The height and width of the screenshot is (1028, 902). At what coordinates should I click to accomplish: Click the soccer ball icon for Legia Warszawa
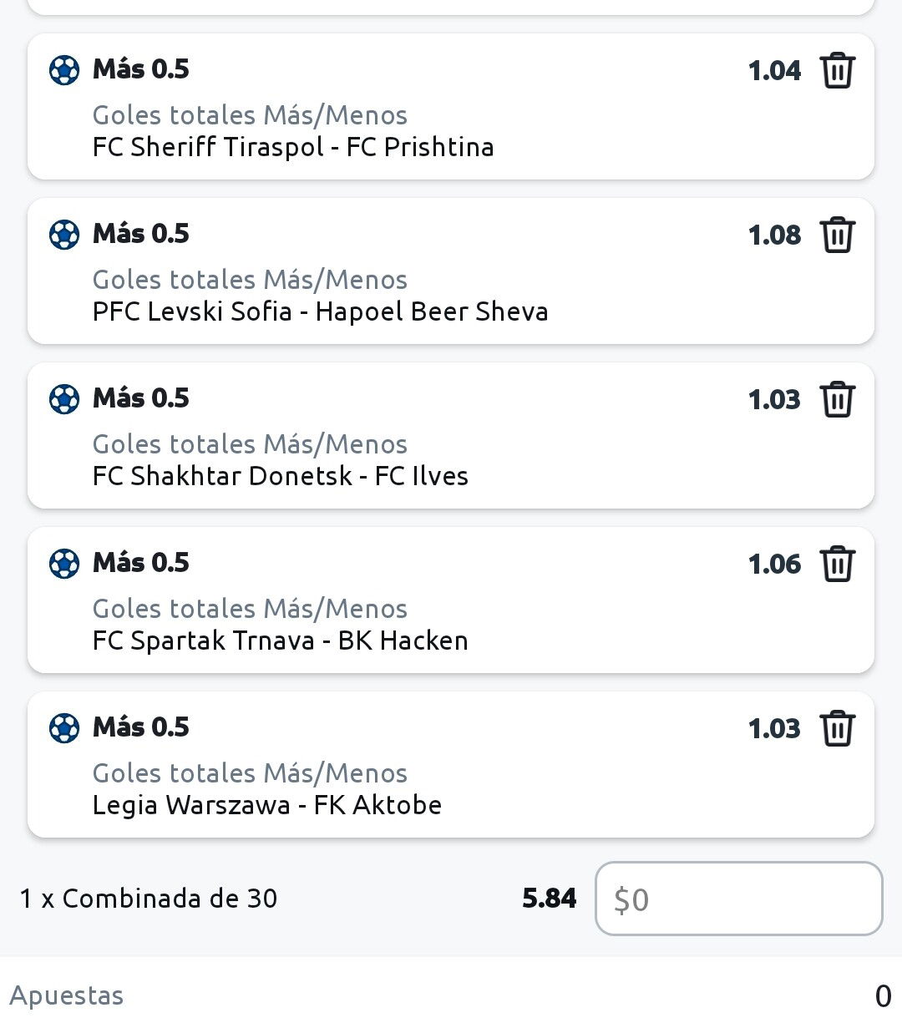pyautogui.click(x=64, y=728)
